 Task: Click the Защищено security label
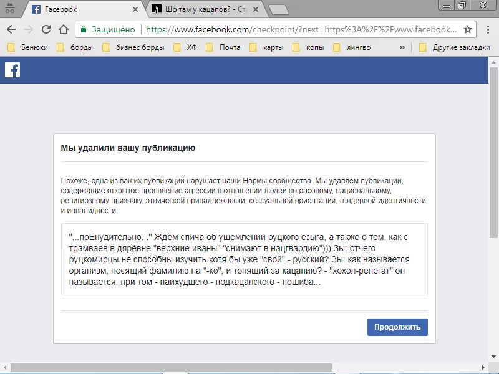(x=114, y=29)
